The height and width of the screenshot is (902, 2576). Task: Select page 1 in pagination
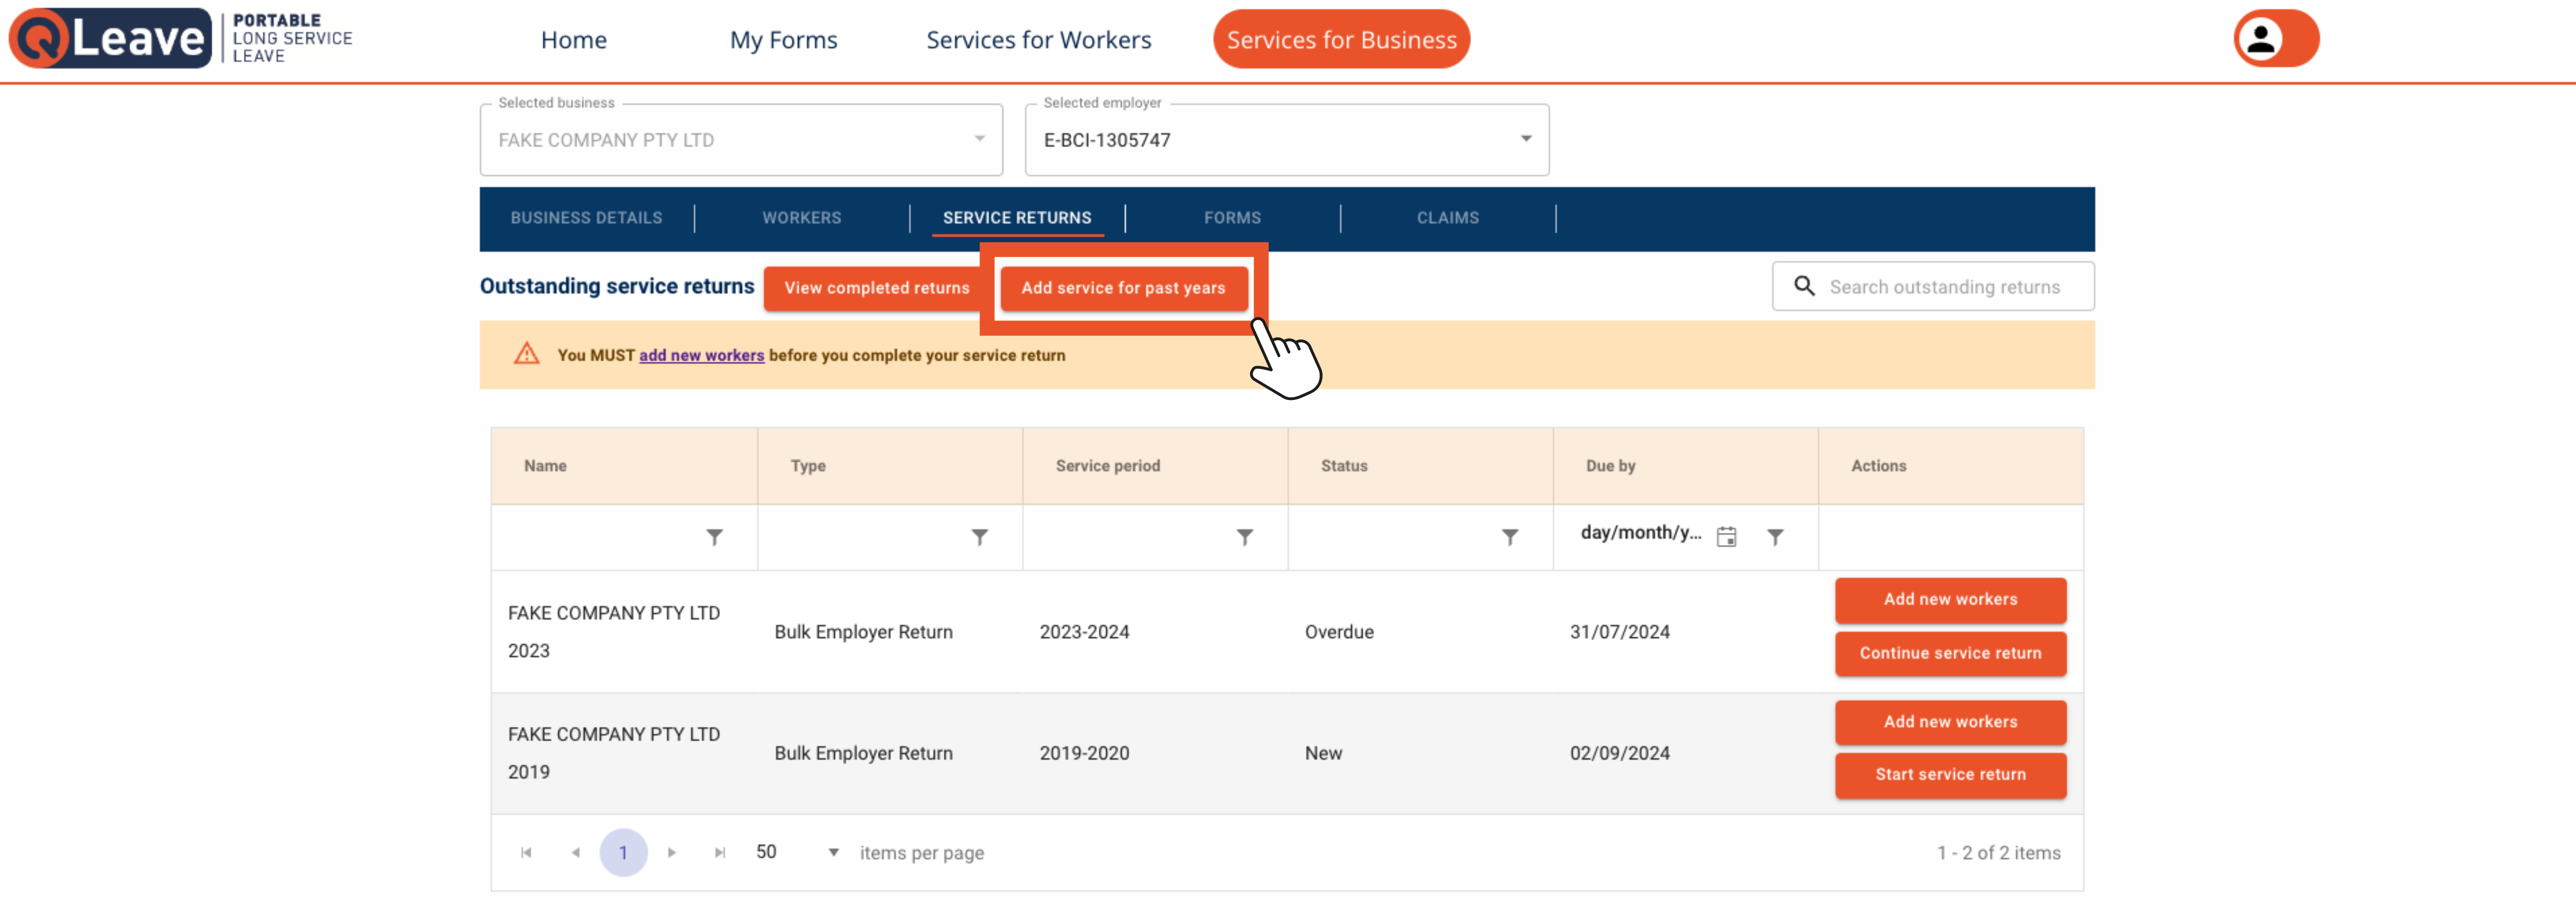(623, 852)
